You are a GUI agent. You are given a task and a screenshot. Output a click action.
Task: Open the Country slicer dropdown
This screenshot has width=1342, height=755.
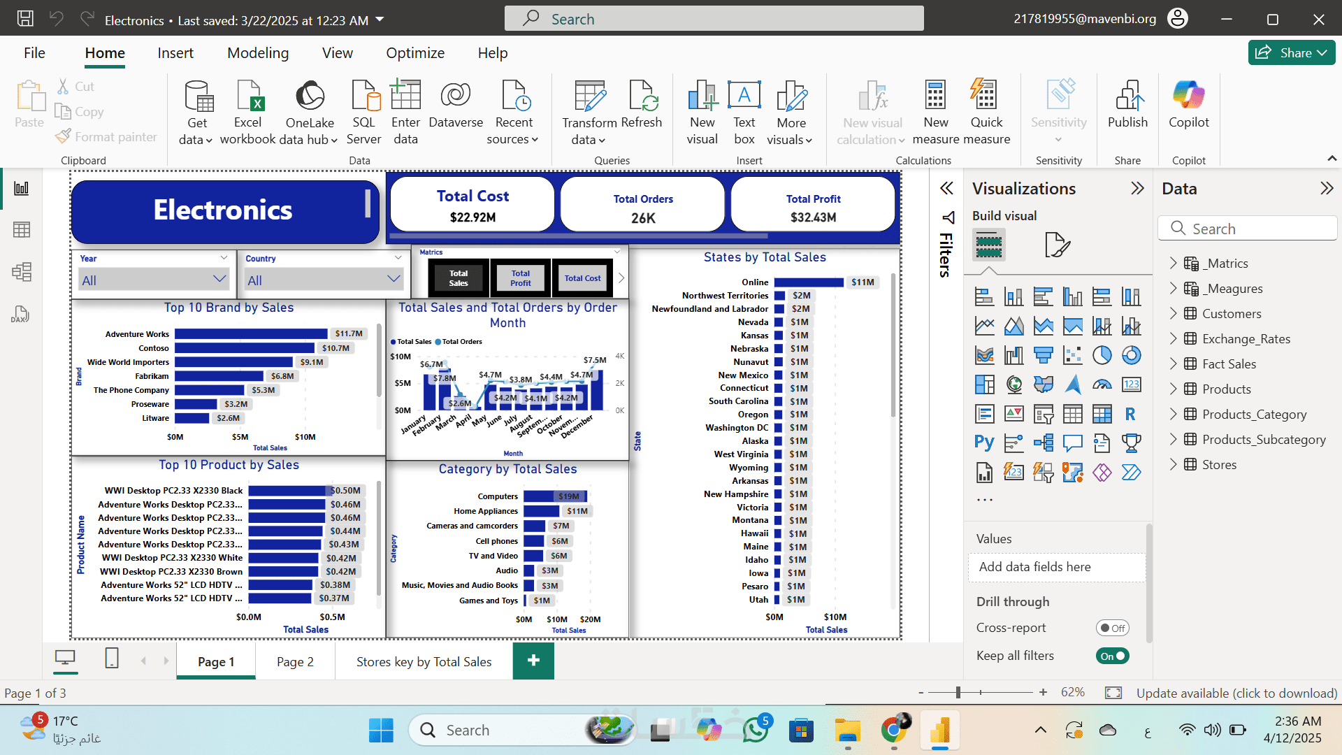point(324,280)
